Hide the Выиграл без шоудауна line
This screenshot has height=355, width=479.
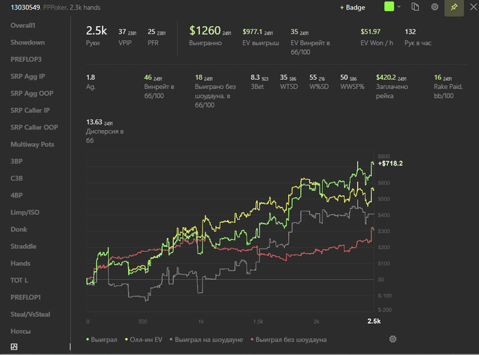tap(288, 339)
